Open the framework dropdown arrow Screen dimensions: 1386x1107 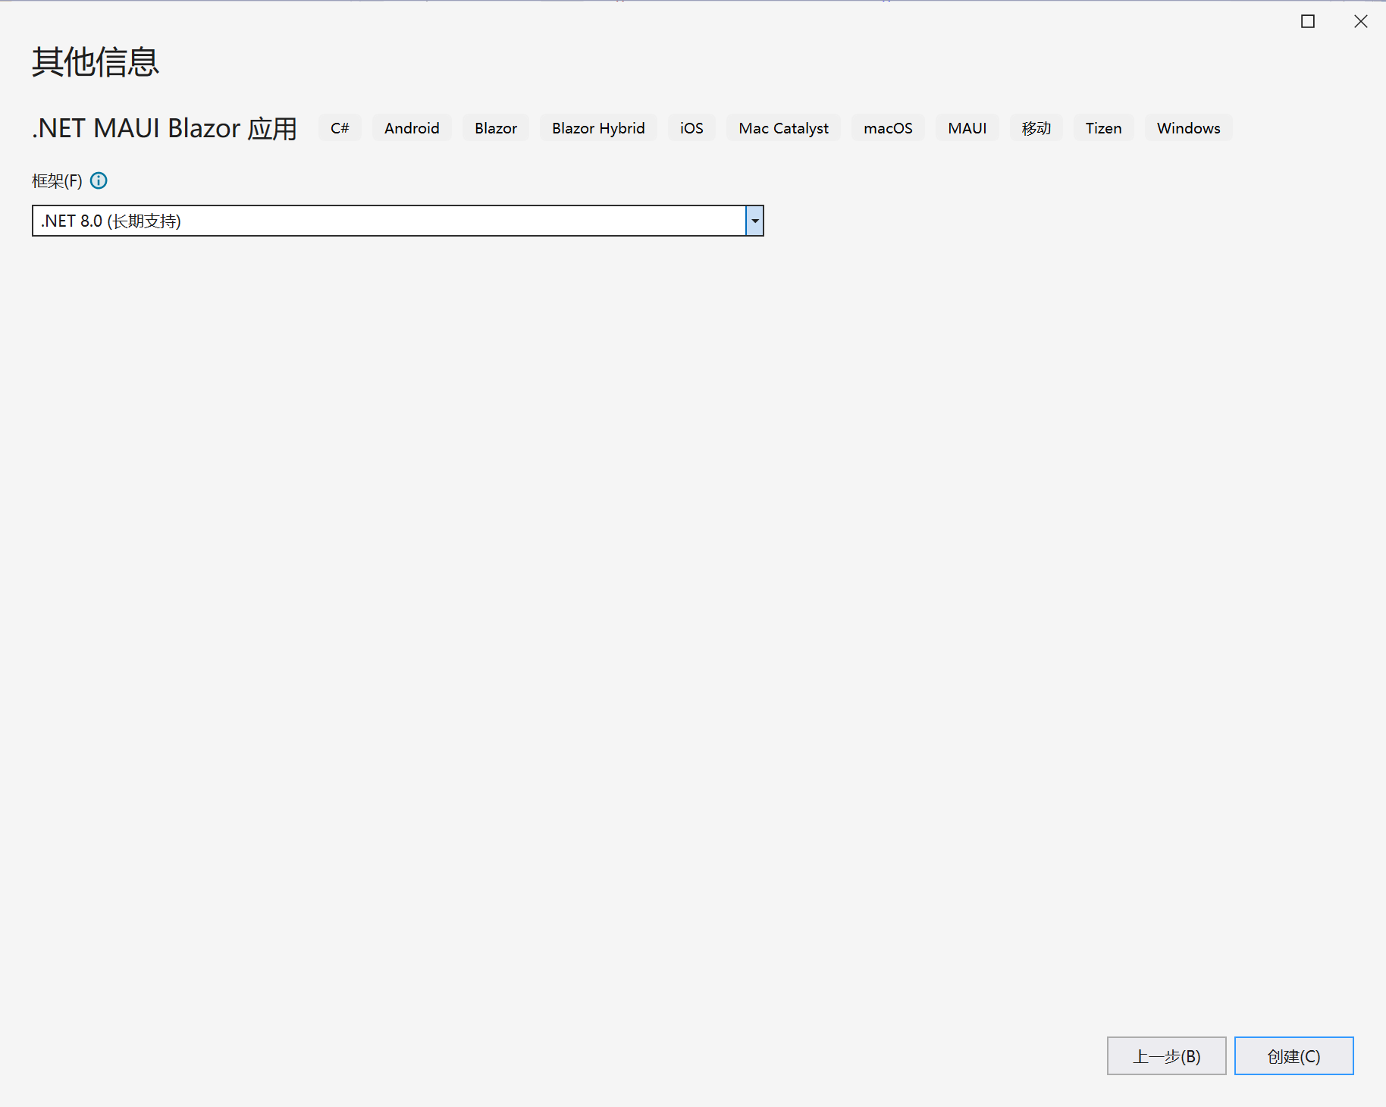tap(754, 221)
